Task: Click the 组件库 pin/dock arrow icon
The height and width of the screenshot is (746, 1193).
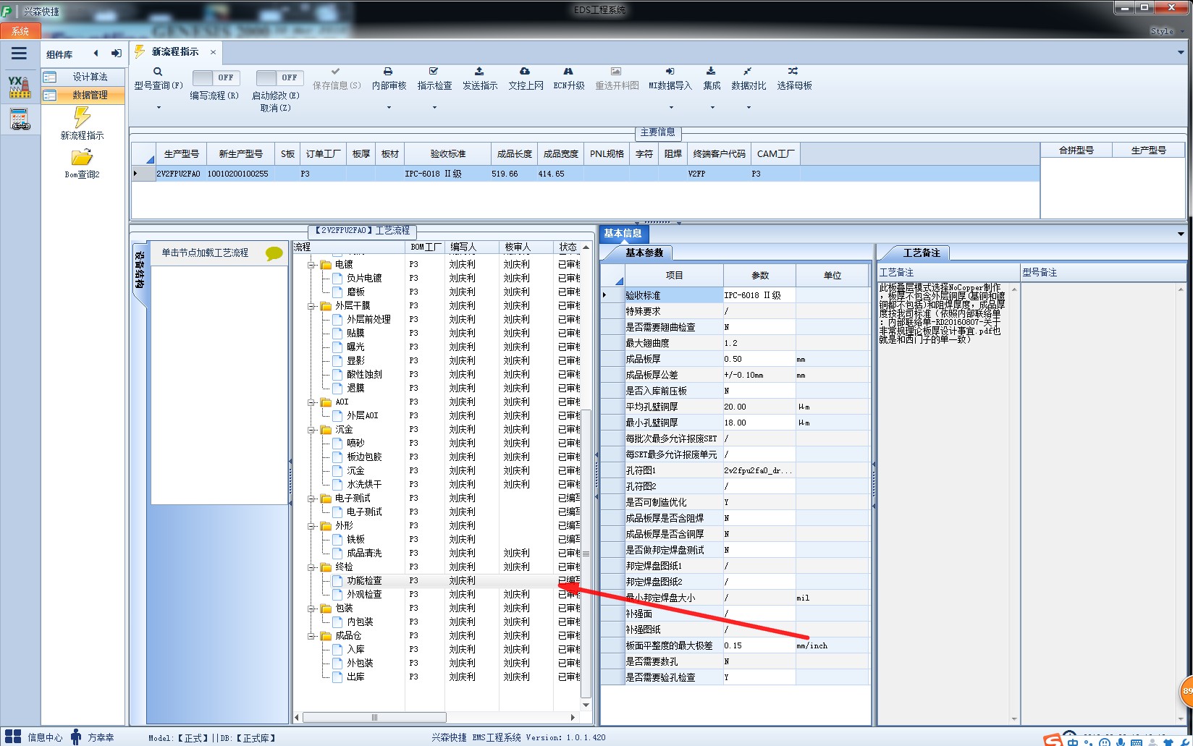Action: (116, 53)
